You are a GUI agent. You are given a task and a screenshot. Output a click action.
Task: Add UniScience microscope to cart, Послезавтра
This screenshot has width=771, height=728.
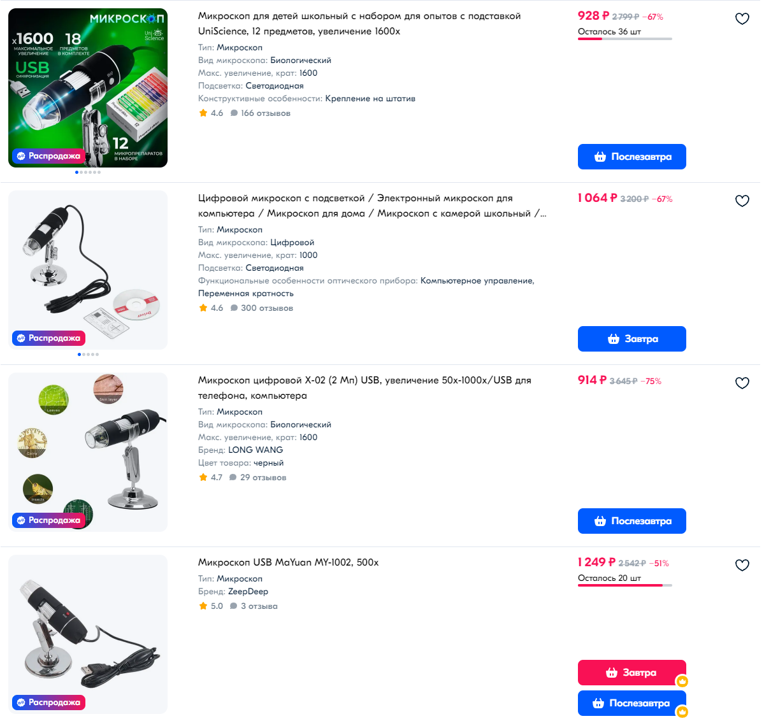pos(631,157)
